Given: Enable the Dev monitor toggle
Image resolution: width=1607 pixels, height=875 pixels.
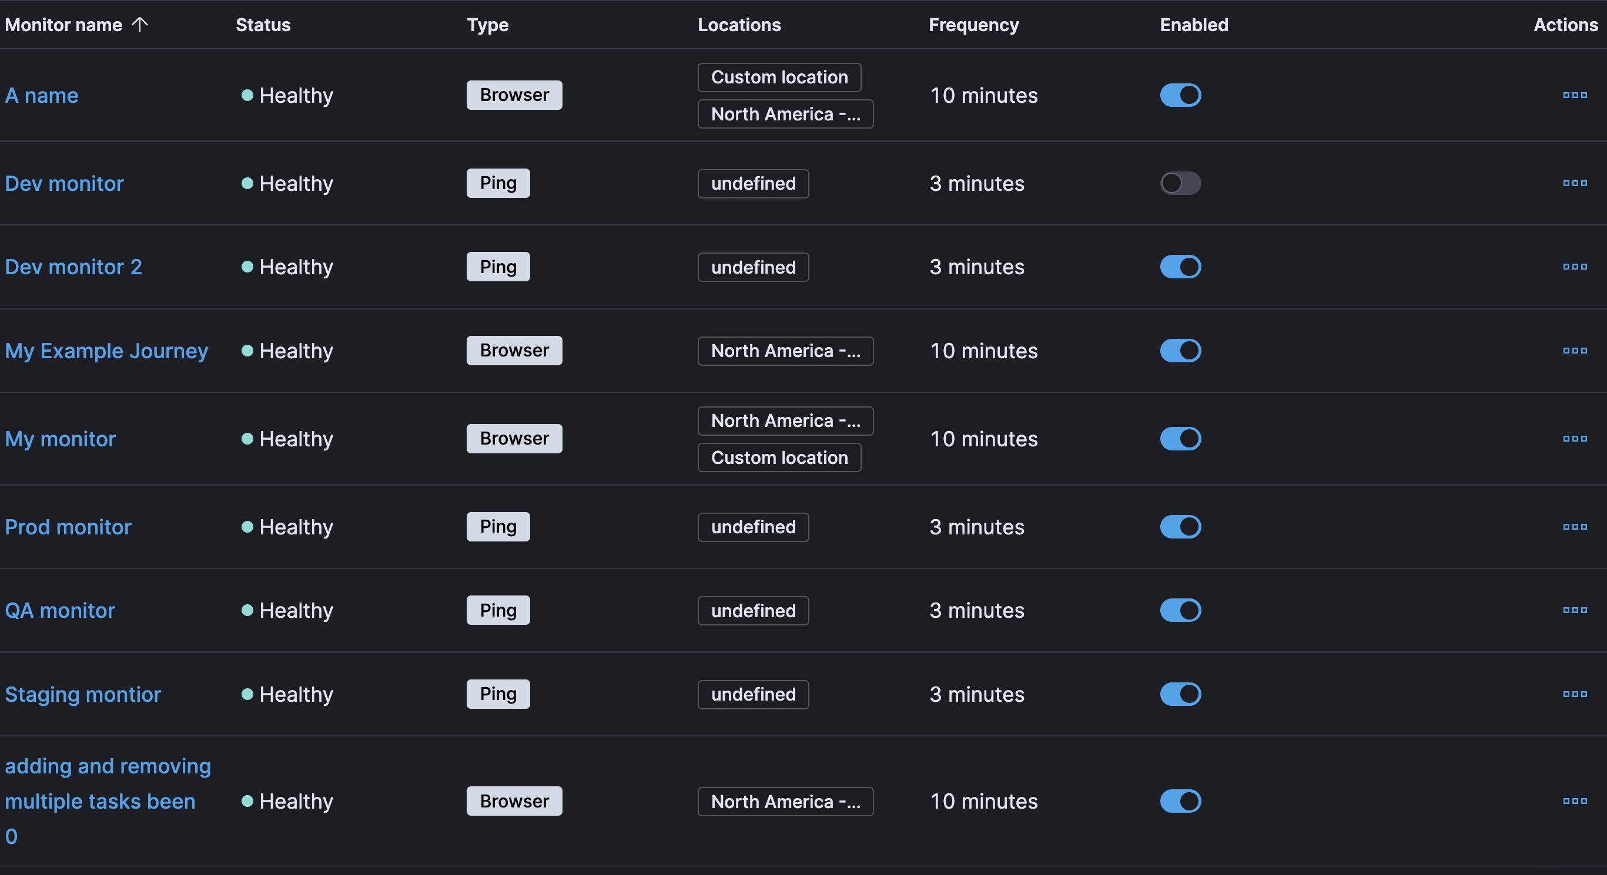Looking at the screenshot, I should (x=1180, y=183).
